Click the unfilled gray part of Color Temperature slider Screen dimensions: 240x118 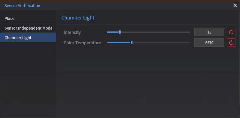pos(162,43)
